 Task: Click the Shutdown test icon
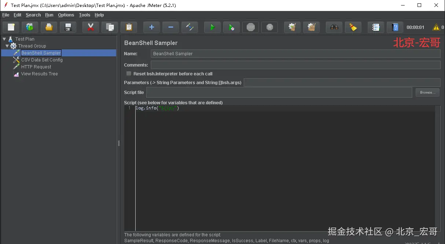pos(269,27)
